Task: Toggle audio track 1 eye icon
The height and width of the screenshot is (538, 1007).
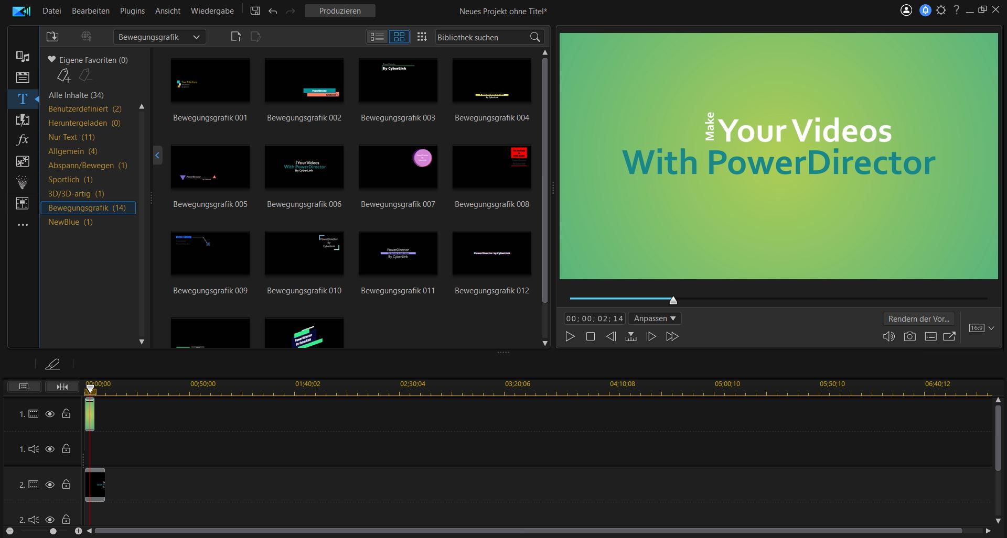Action: [50, 449]
